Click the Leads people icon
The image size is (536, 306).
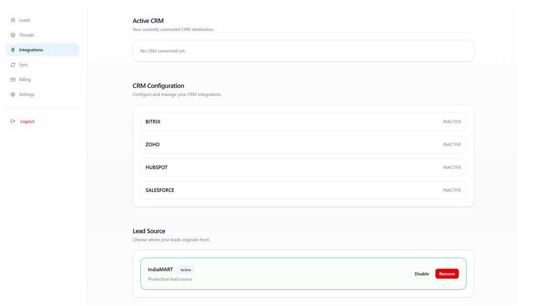[x=13, y=20]
